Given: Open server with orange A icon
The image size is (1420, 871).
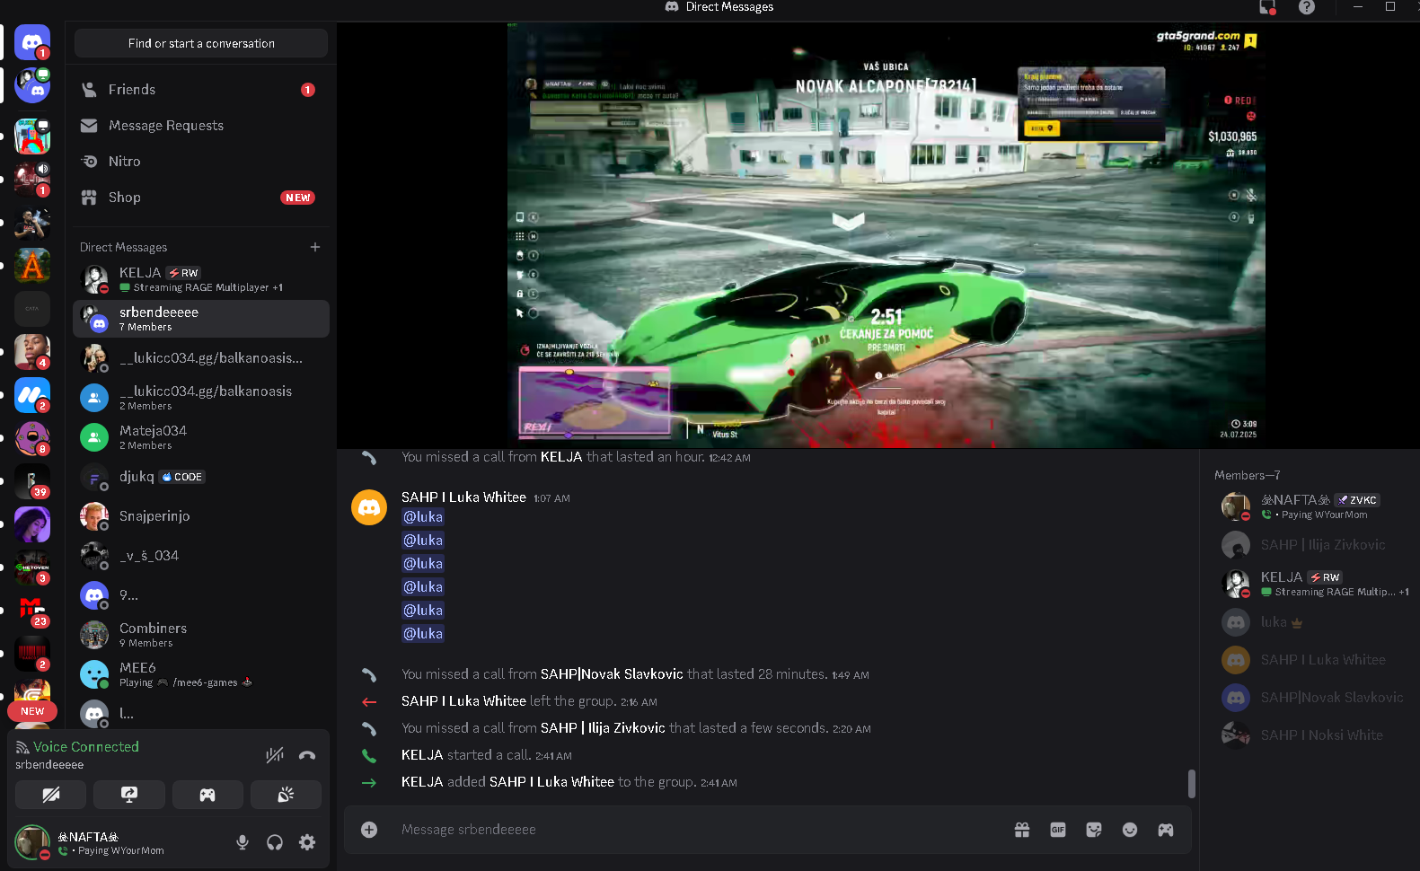Looking at the screenshot, I should [32, 266].
